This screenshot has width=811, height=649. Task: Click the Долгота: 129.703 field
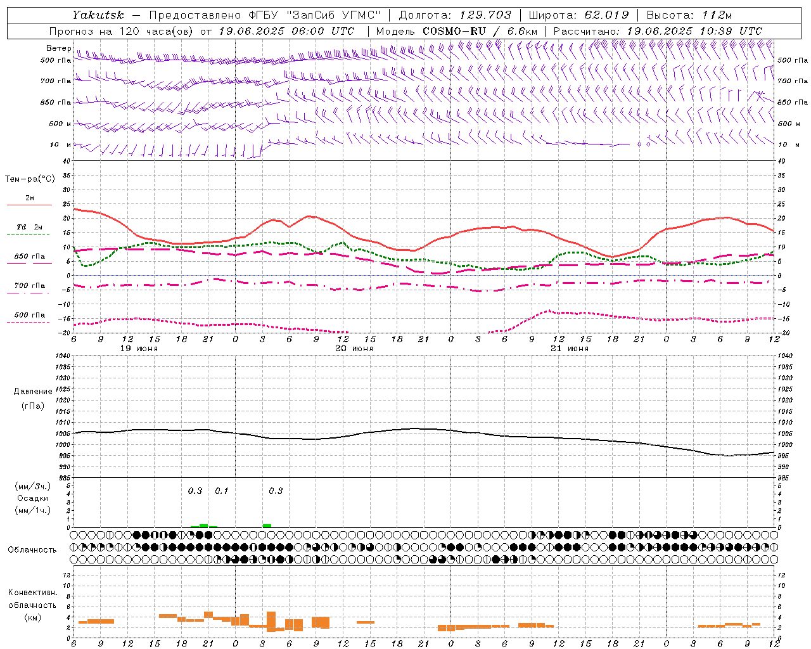click(x=454, y=15)
